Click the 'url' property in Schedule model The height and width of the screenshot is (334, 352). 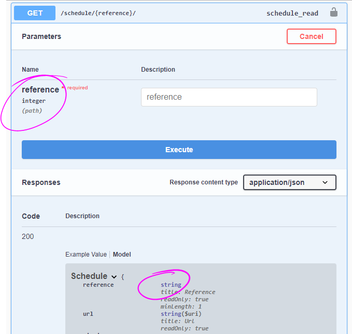click(88, 314)
